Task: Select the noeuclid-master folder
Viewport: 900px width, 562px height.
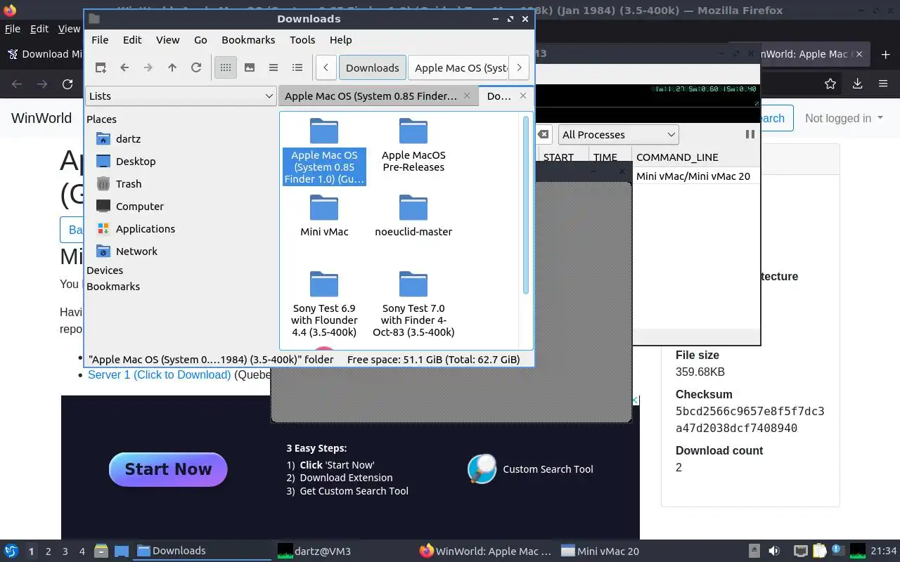Action: tap(413, 216)
